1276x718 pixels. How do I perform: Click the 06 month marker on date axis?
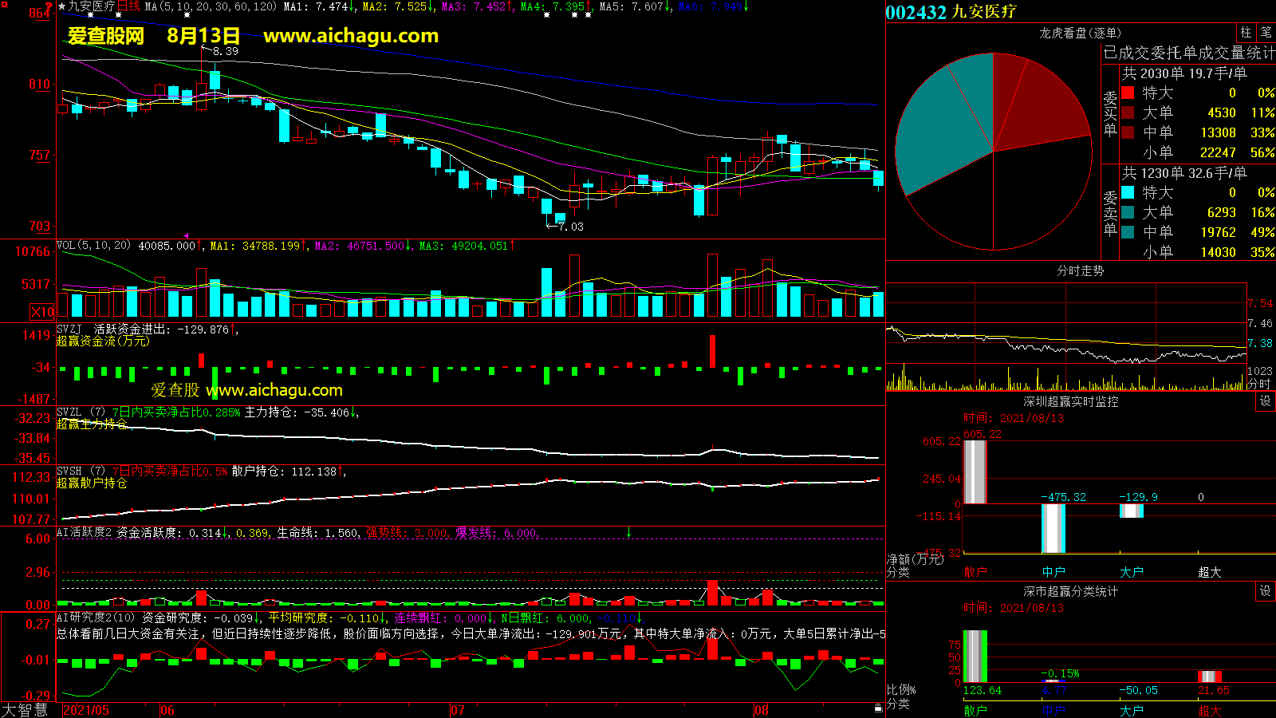167,710
